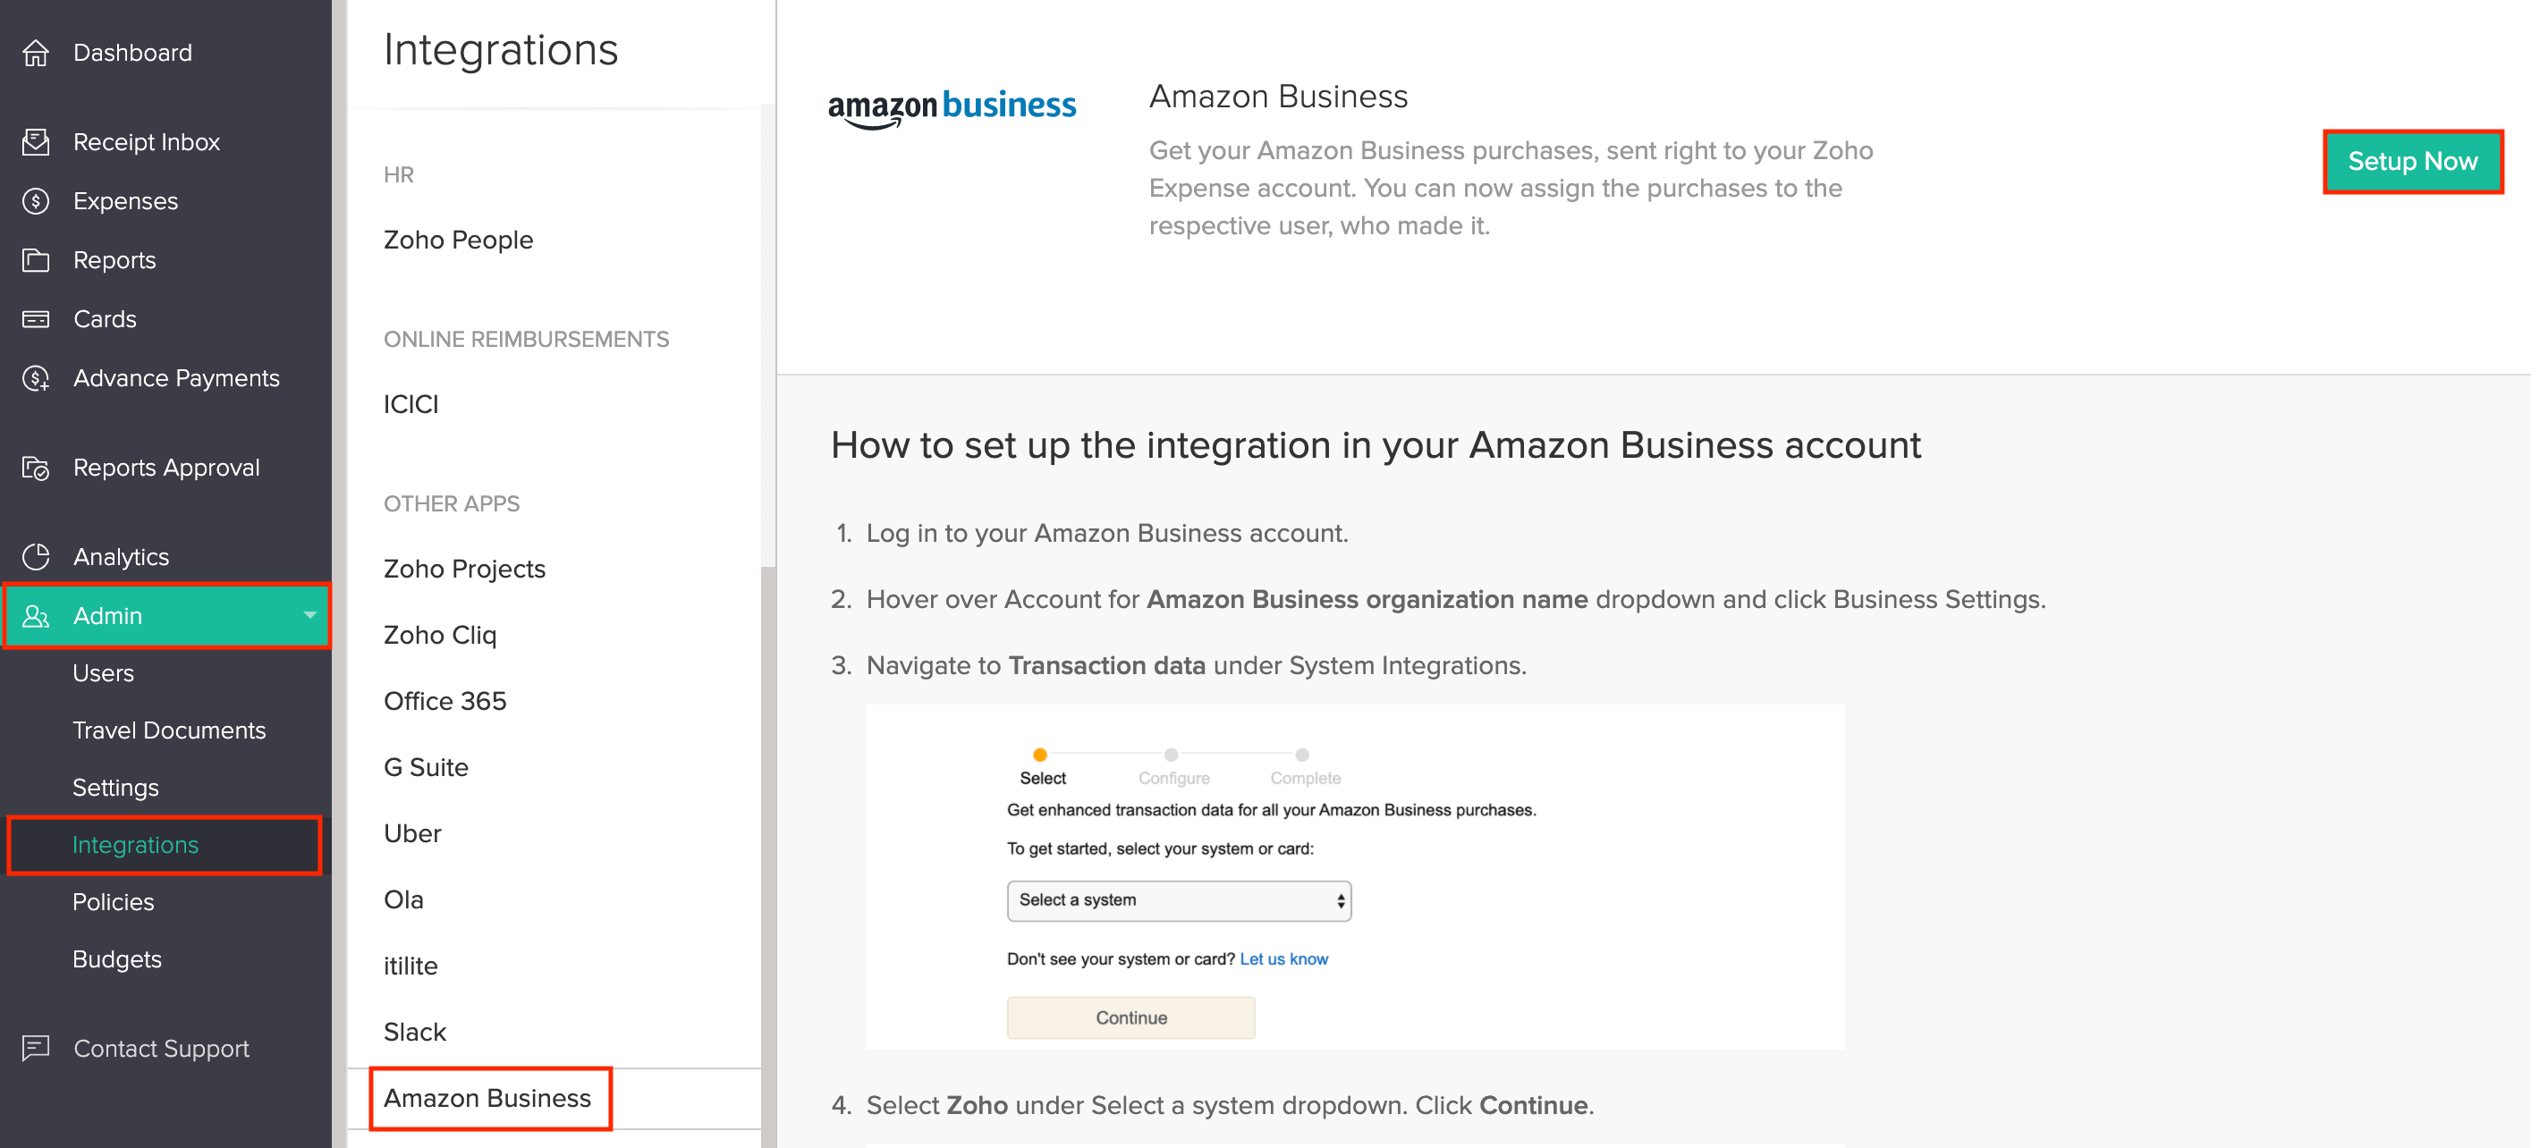Click the Setup Now button
The image size is (2531, 1148).
tap(2411, 162)
